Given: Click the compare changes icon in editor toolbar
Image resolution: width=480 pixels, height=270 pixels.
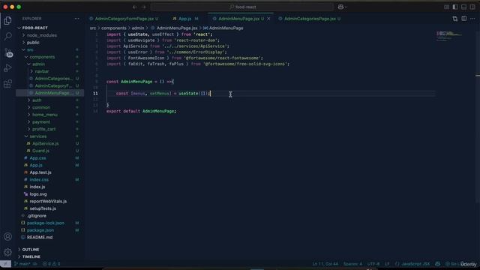Looking at the screenshot, I should point(455,19).
